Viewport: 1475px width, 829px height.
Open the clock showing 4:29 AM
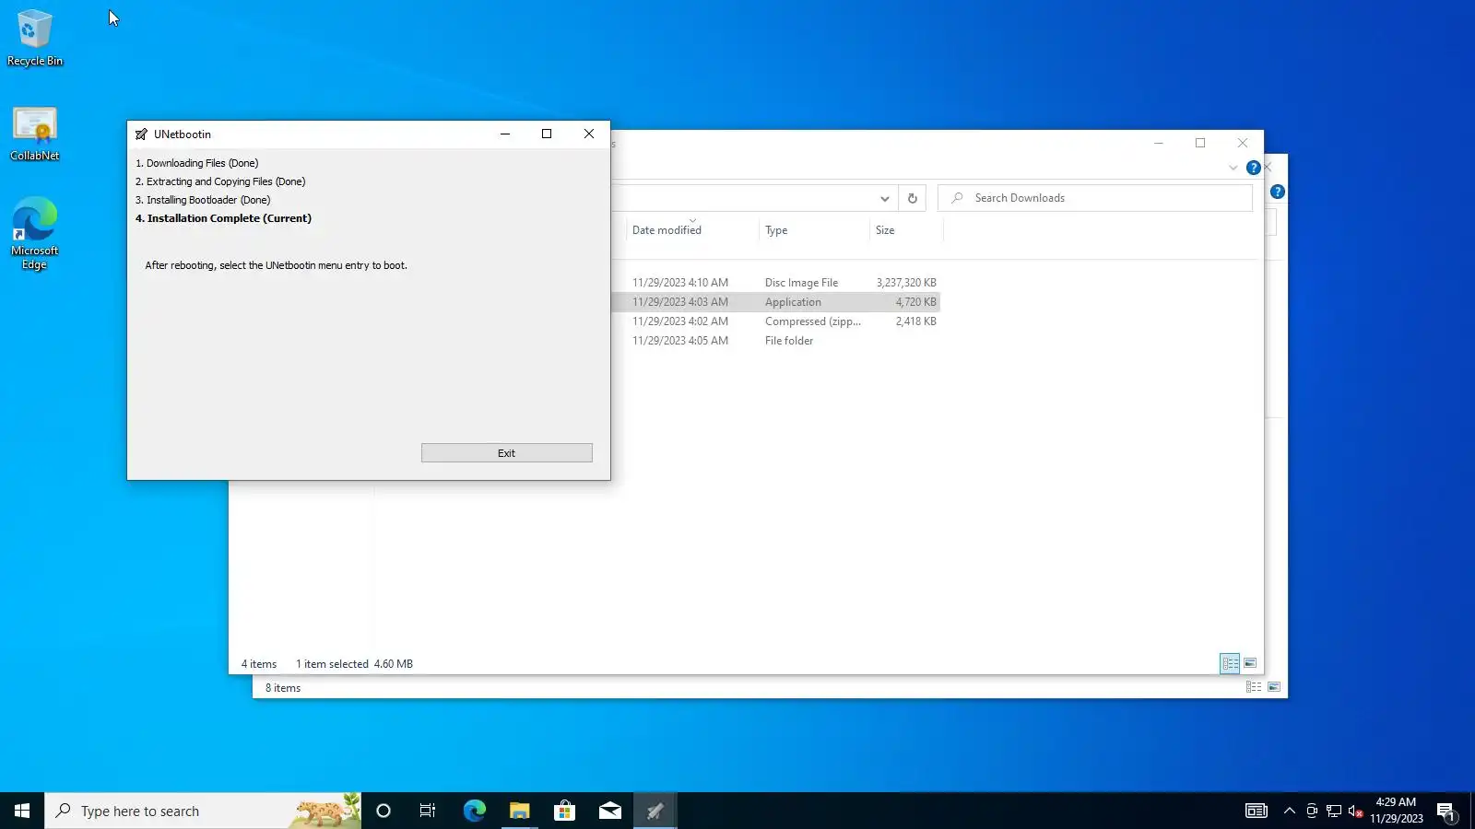pyautogui.click(x=1396, y=811)
